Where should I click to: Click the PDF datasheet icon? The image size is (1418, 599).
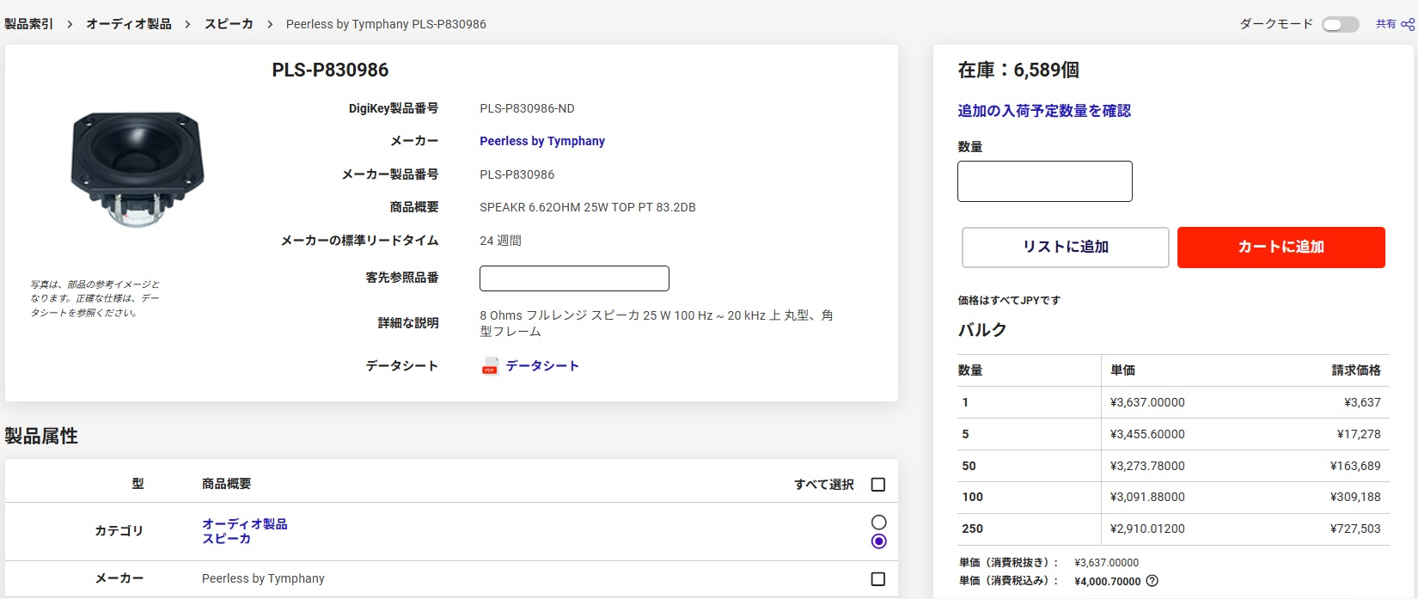(490, 367)
